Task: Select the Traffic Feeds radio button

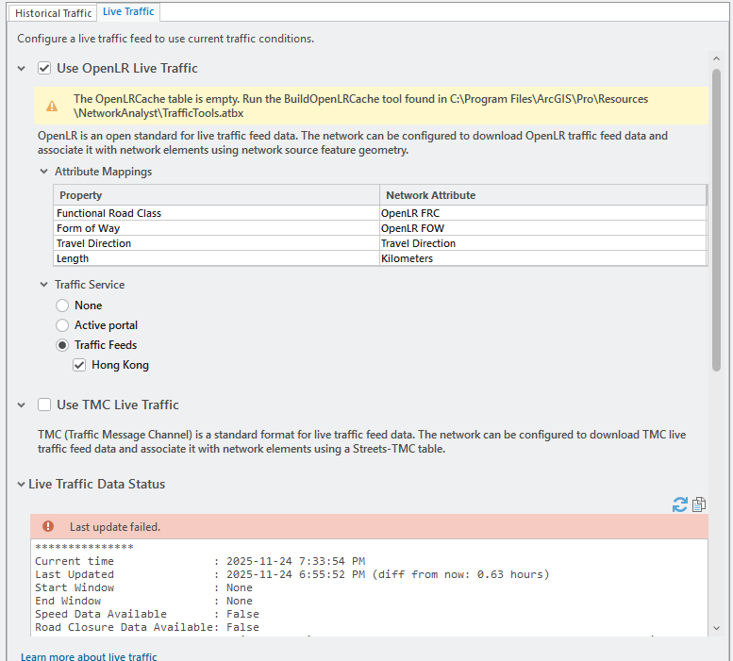Action: coord(62,345)
